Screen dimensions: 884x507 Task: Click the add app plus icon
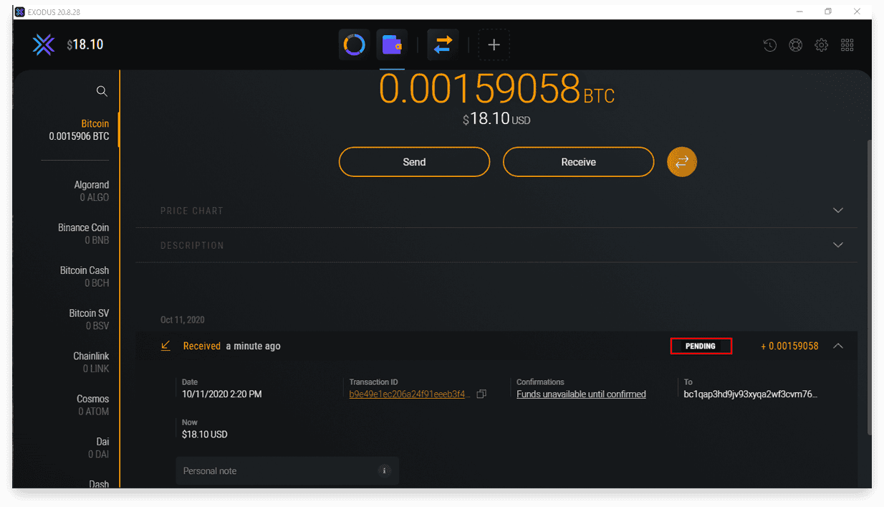(494, 45)
